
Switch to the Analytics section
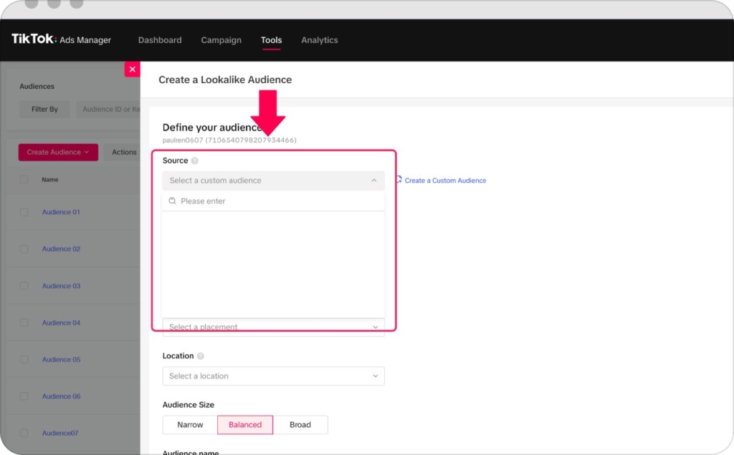(x=320, y=40)
